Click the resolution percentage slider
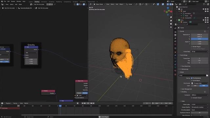This screenshot has width=210, height=118. [x=199, y=39]
